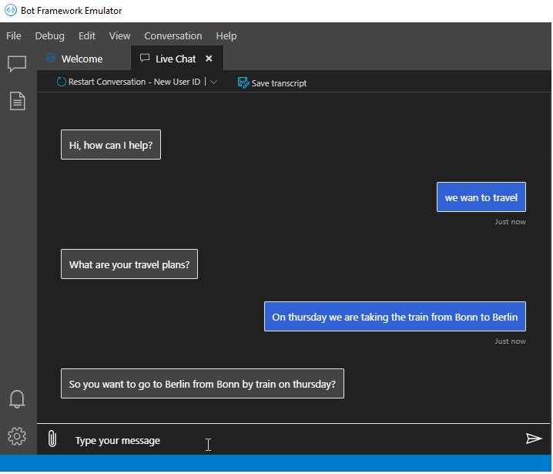Open the notifications bell icon

(17, 399)
